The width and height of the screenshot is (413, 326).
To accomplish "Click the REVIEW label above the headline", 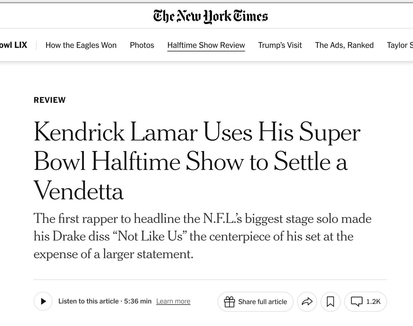I will click(50, 100).
